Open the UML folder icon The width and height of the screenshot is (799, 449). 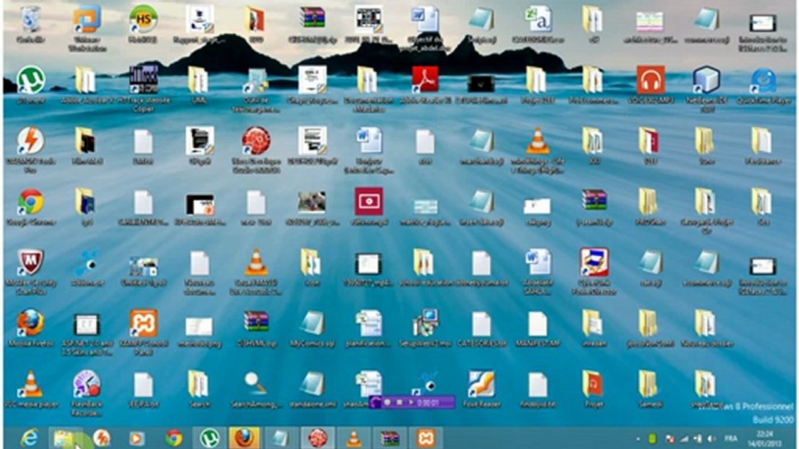(x=199, y=80)
